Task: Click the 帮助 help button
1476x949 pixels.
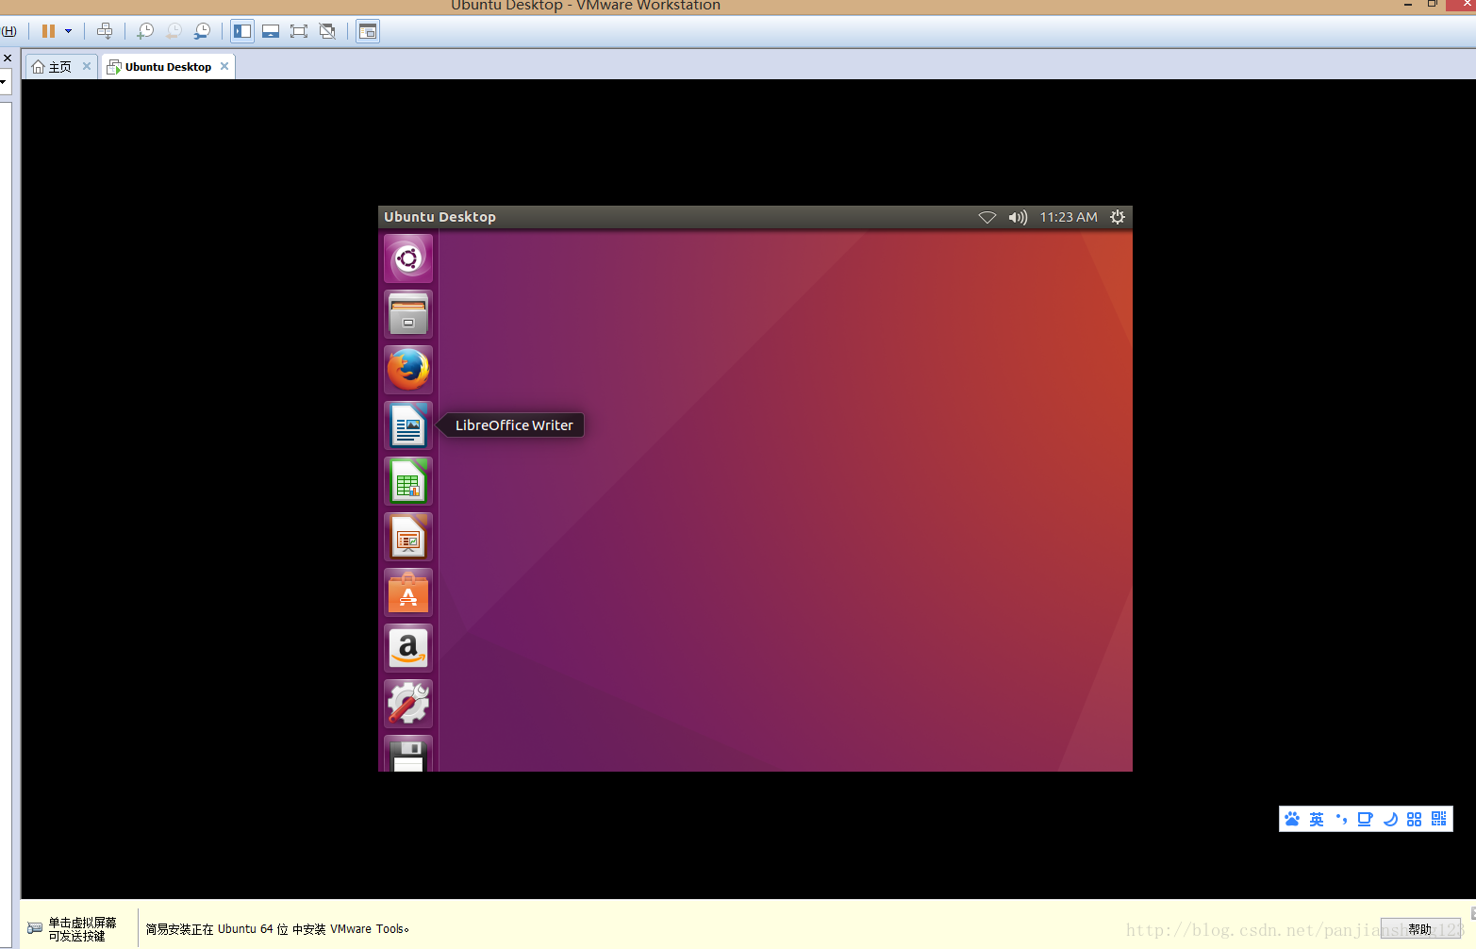Action: click(x=1419, y=929)
